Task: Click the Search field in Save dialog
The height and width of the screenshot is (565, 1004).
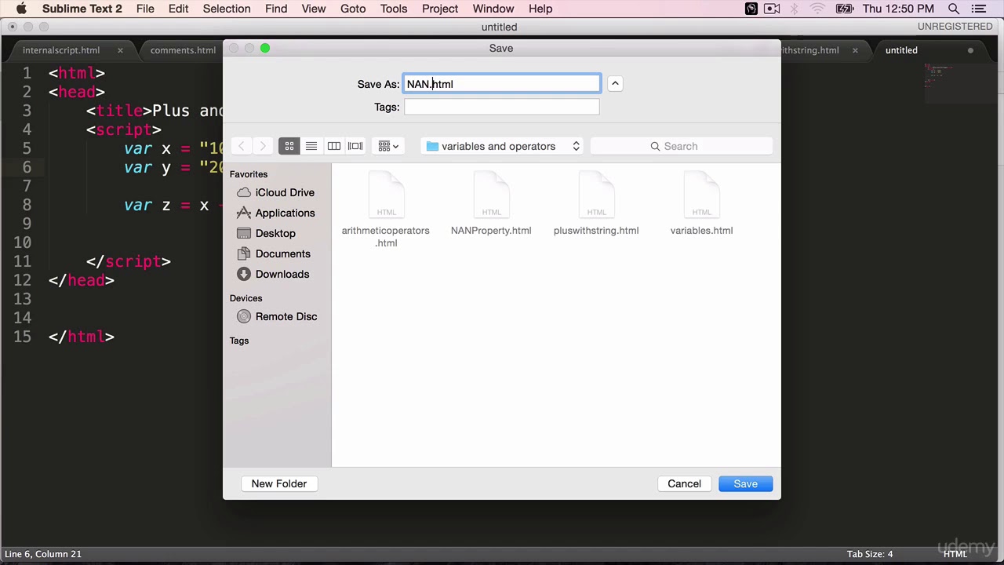Action: pyautogui.click(x=681, y=146)
